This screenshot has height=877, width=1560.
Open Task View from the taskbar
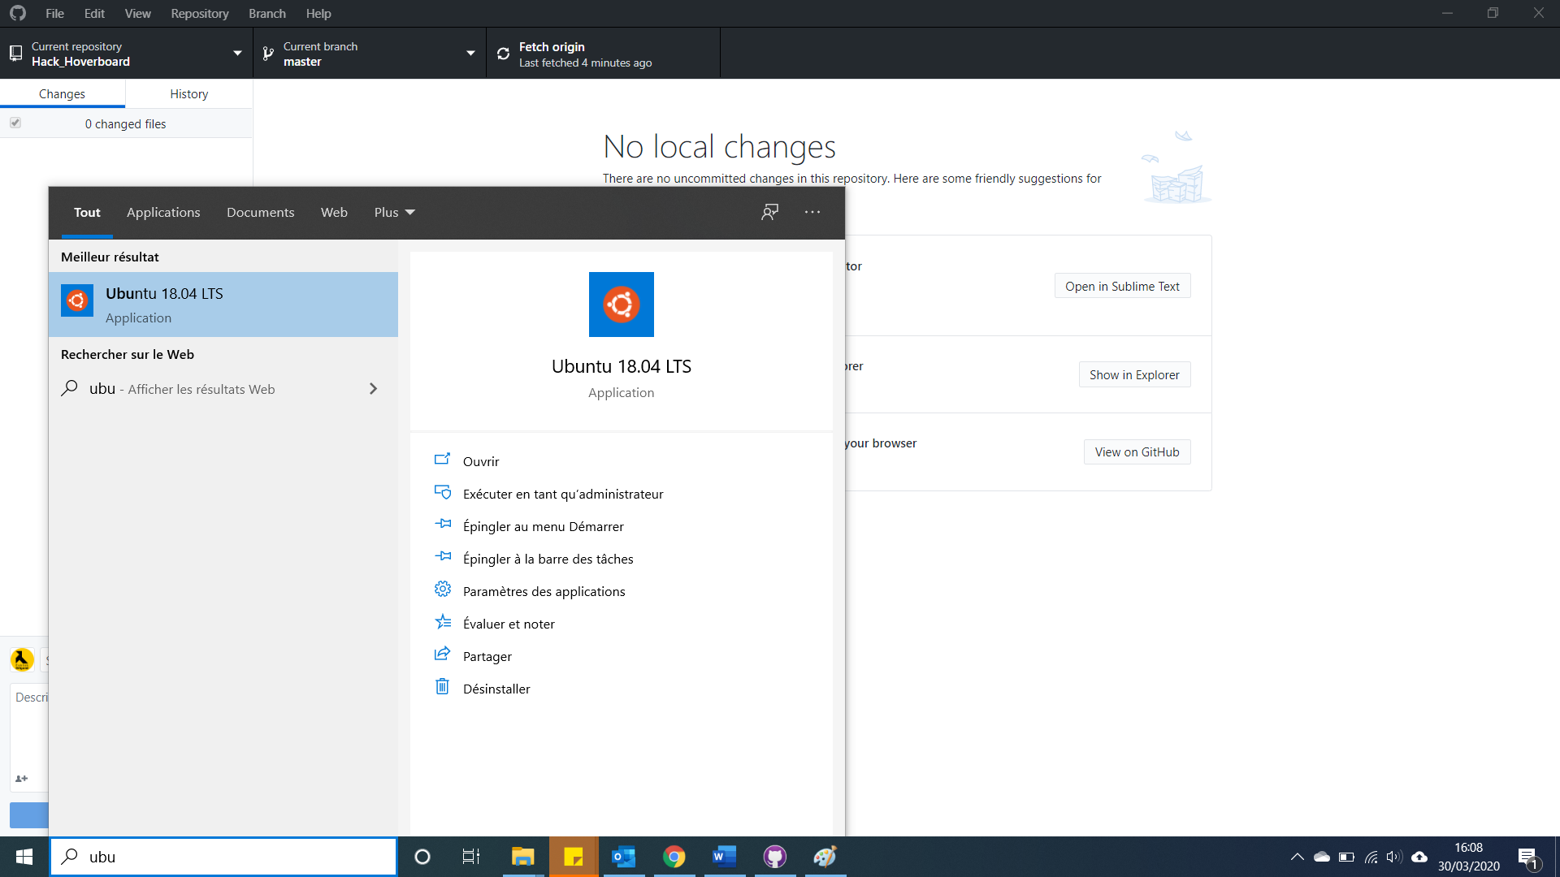click(x=470, y=857)
